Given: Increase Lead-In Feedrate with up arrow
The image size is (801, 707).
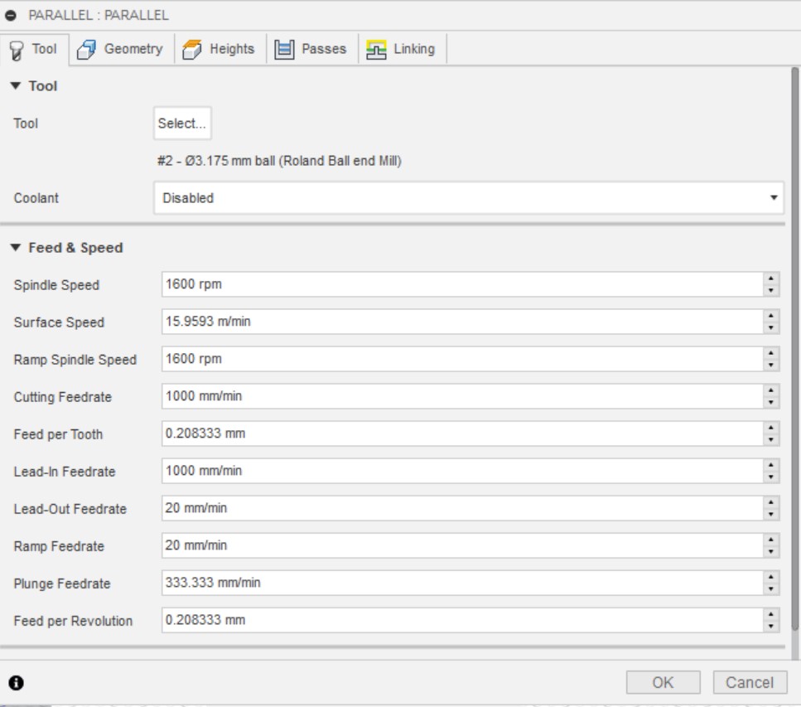Looking at the screenshot, I should 771,465.
